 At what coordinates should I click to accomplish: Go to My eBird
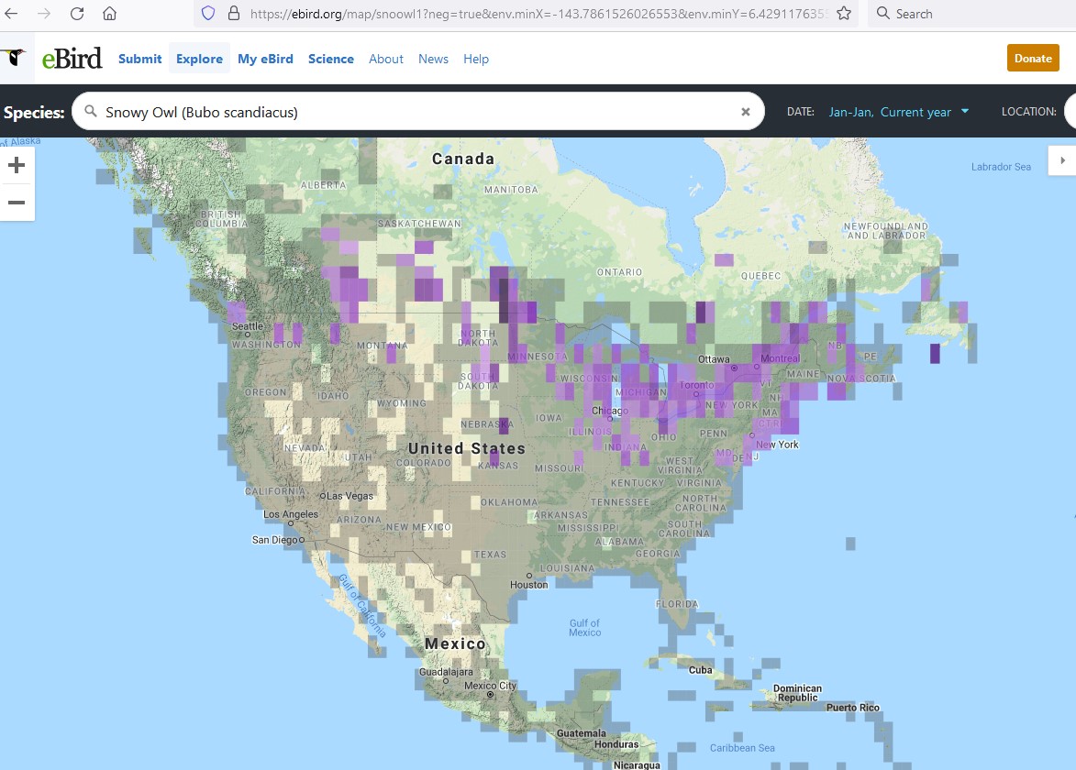pyautogui.click(x=265, y=59)
